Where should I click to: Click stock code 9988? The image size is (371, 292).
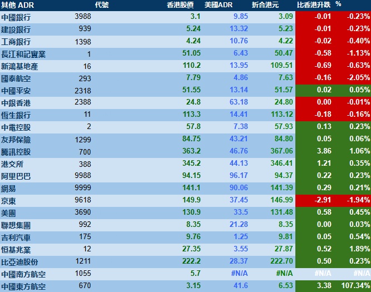coord(83,176)
